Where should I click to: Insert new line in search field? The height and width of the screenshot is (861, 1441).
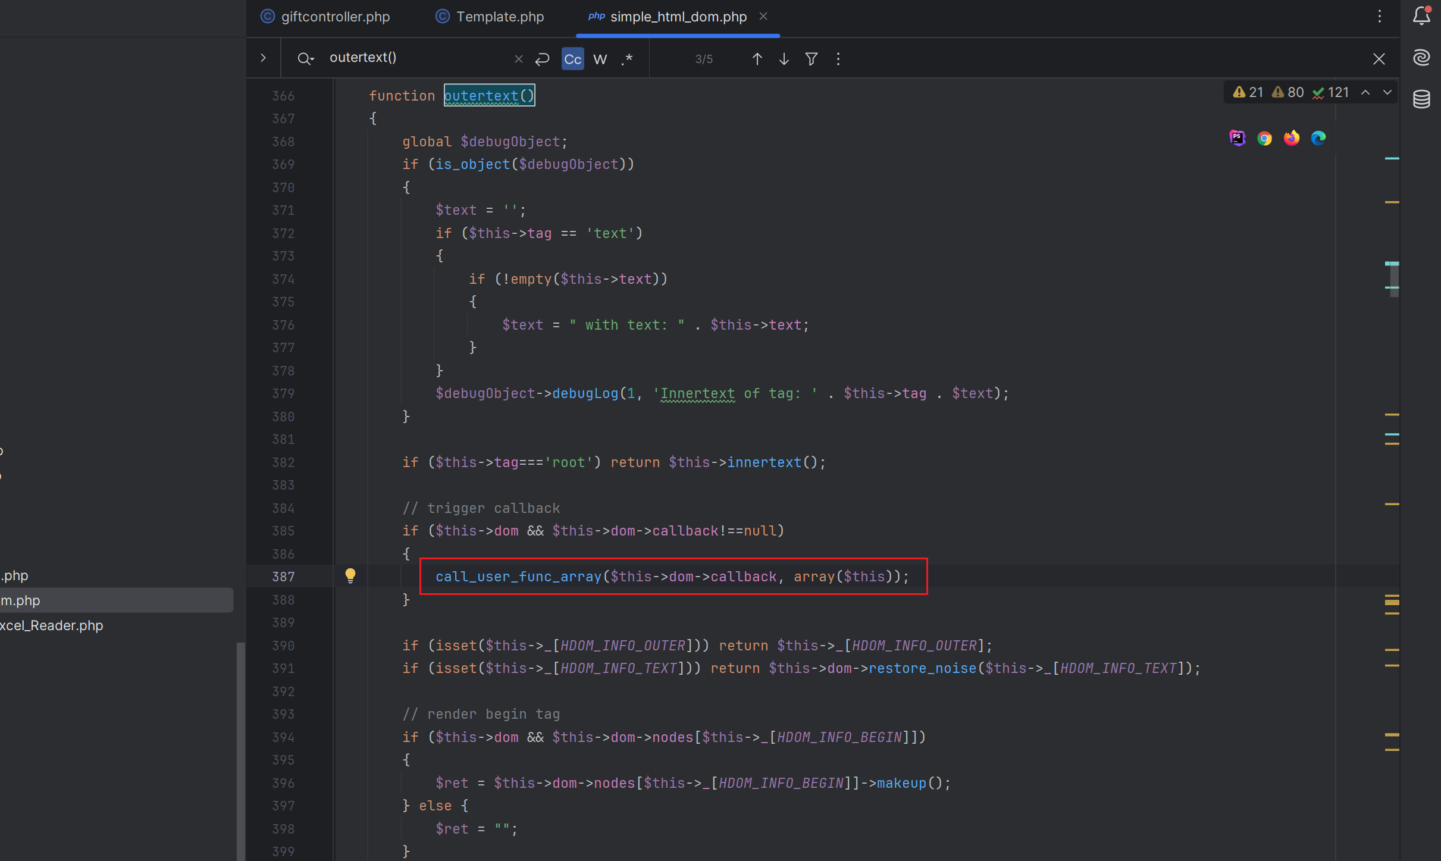pos(542,59)
